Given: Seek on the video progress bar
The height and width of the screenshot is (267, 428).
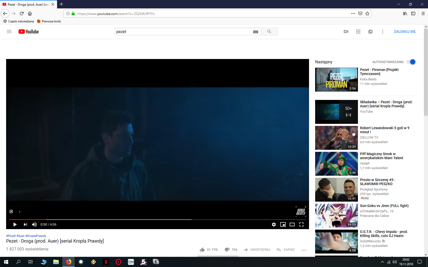Looking at the screenshot, I should 157,219.
